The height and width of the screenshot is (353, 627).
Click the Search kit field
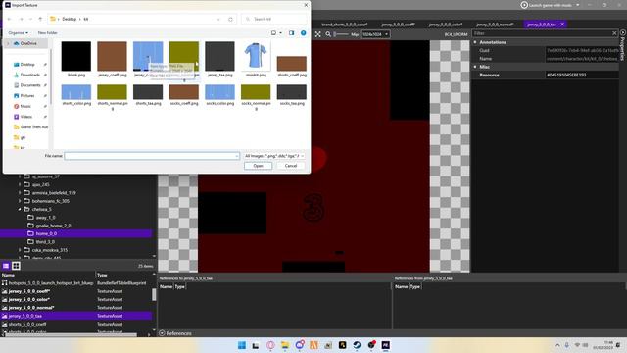click(274, 19)
